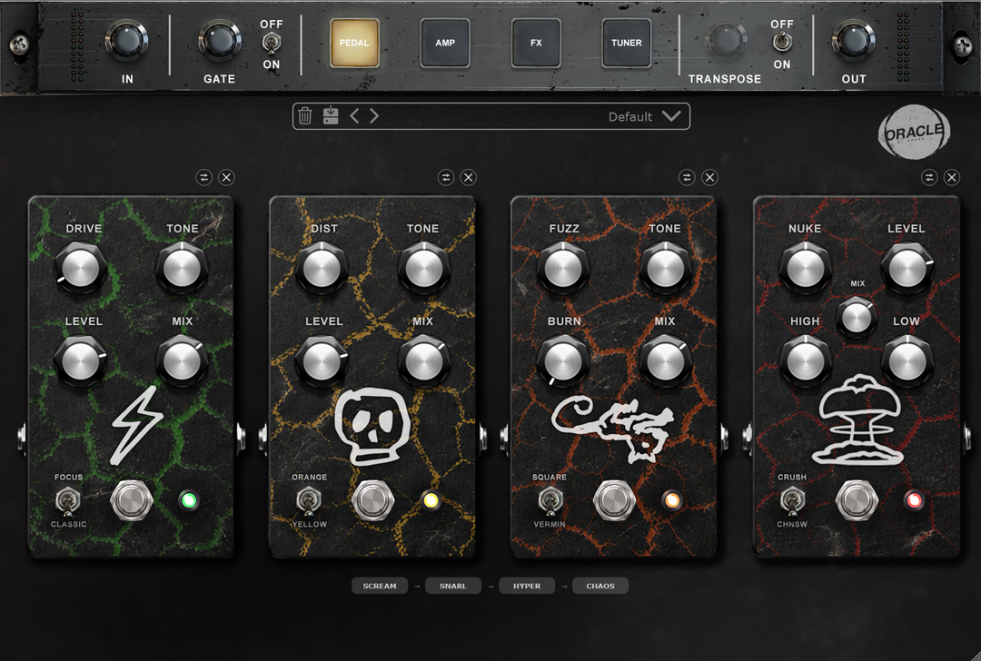Click the red LED on NUKE pedal
981x661 pixels.
(x=914, y=500)
